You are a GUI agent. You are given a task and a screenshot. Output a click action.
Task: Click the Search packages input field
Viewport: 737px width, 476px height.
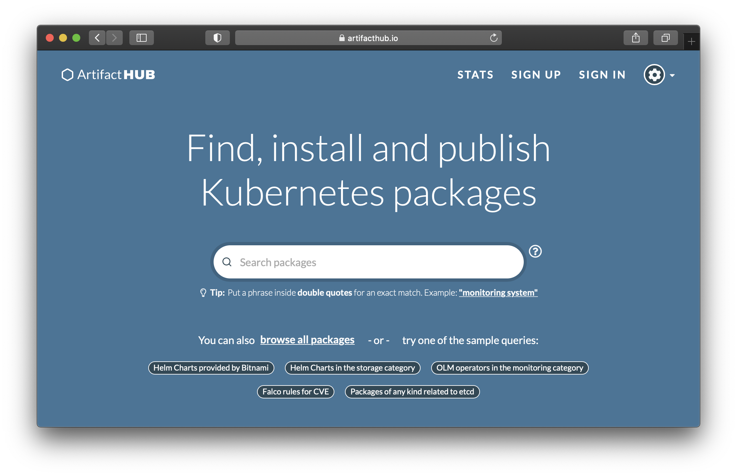coord(368,262)
